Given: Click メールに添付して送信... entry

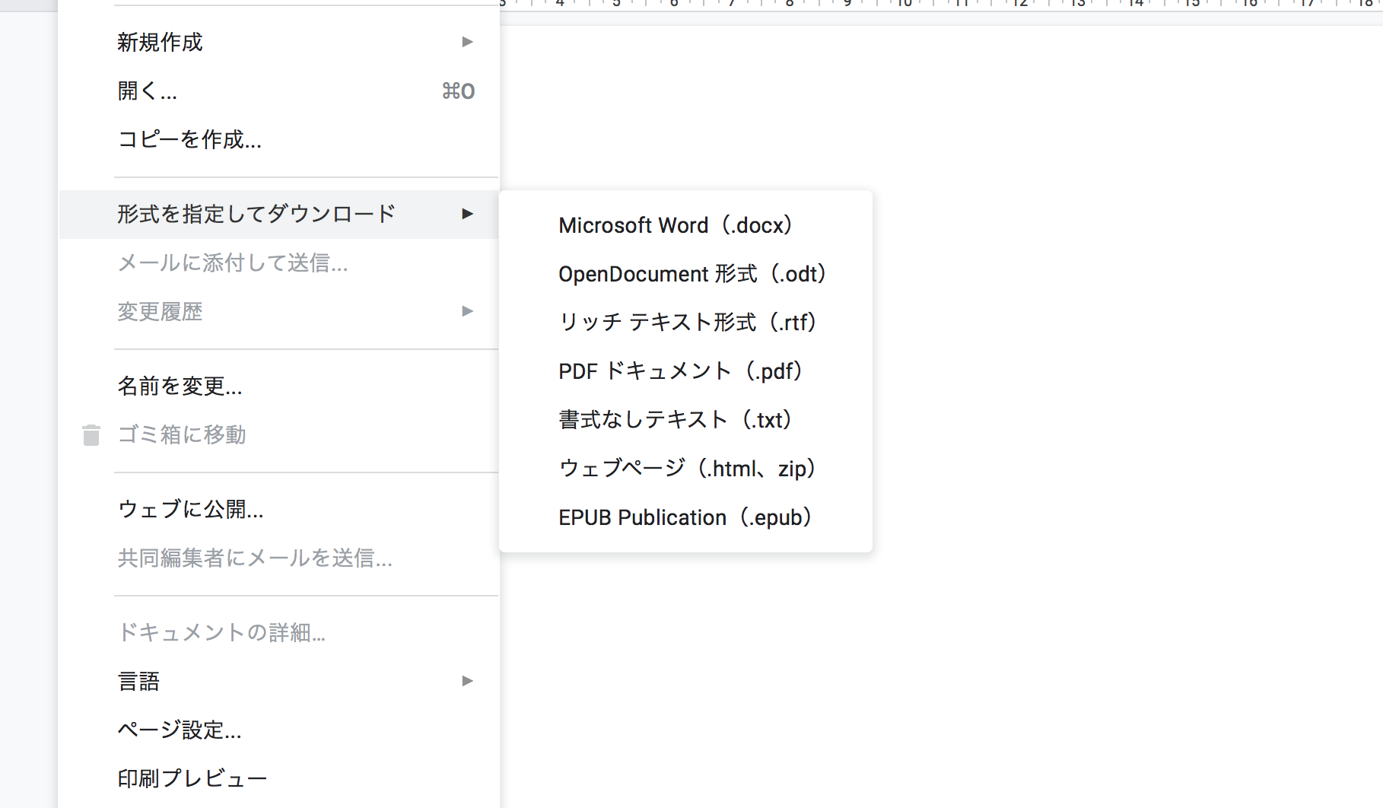Looking at the screenshot, I should pos(278,263).
